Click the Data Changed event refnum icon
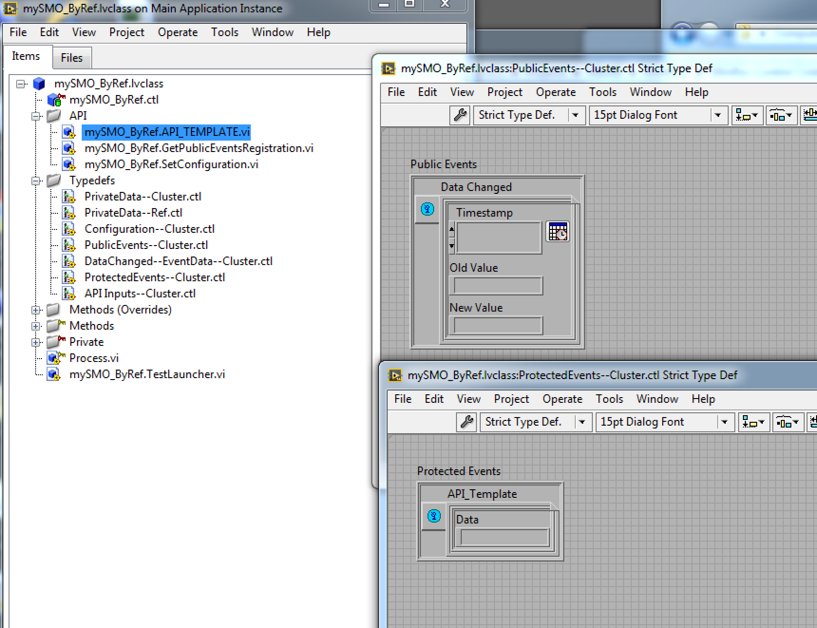 coord(427,209)
